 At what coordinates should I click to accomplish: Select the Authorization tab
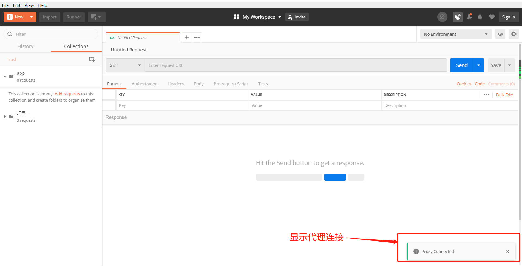[144, 84]
